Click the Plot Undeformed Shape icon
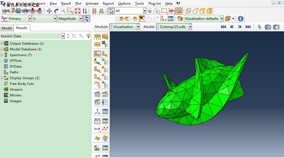This screenshot has width=284, height=158. pos(97,54)
